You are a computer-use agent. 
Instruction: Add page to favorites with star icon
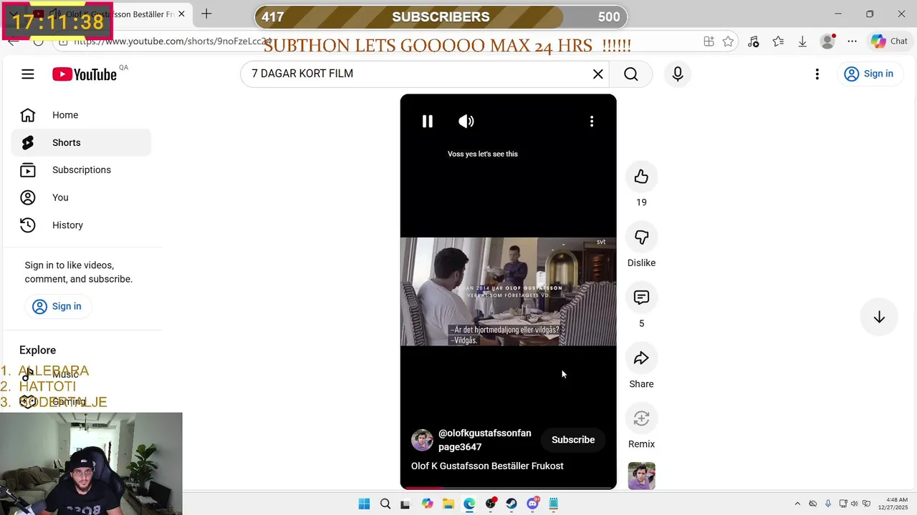click(728, 41)
